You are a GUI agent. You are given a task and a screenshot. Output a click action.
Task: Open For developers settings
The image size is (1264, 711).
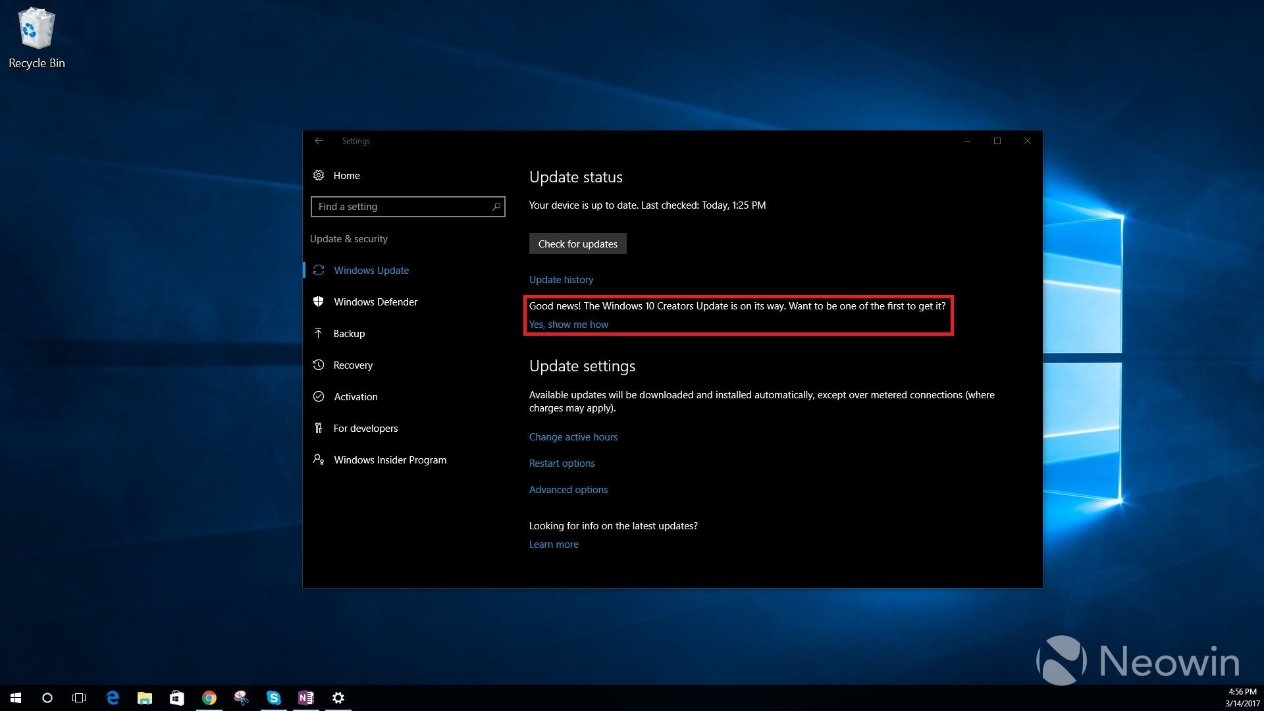coord(365,429)
